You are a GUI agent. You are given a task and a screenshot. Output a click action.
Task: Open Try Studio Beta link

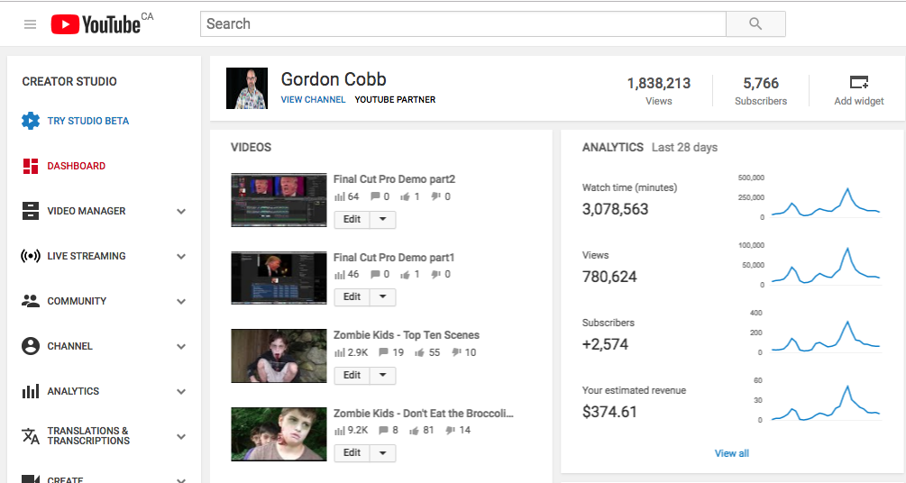coord(87,121)
